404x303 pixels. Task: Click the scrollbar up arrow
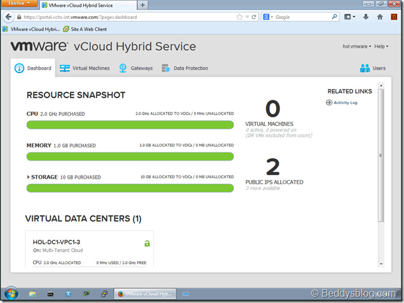(x=381, y=85)
